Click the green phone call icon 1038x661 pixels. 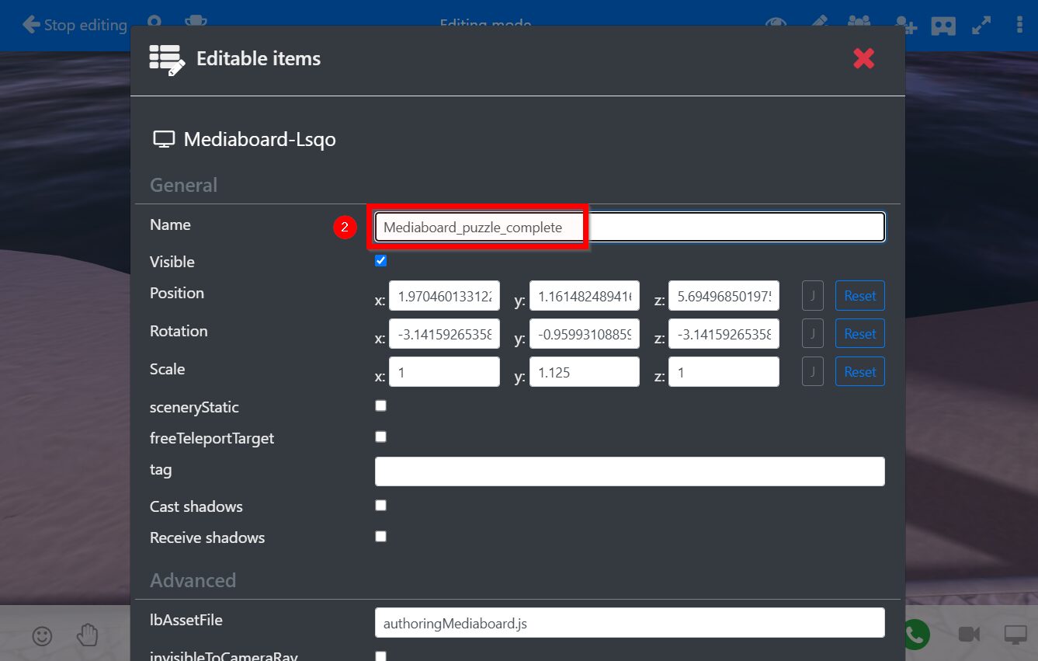[917, 635]
